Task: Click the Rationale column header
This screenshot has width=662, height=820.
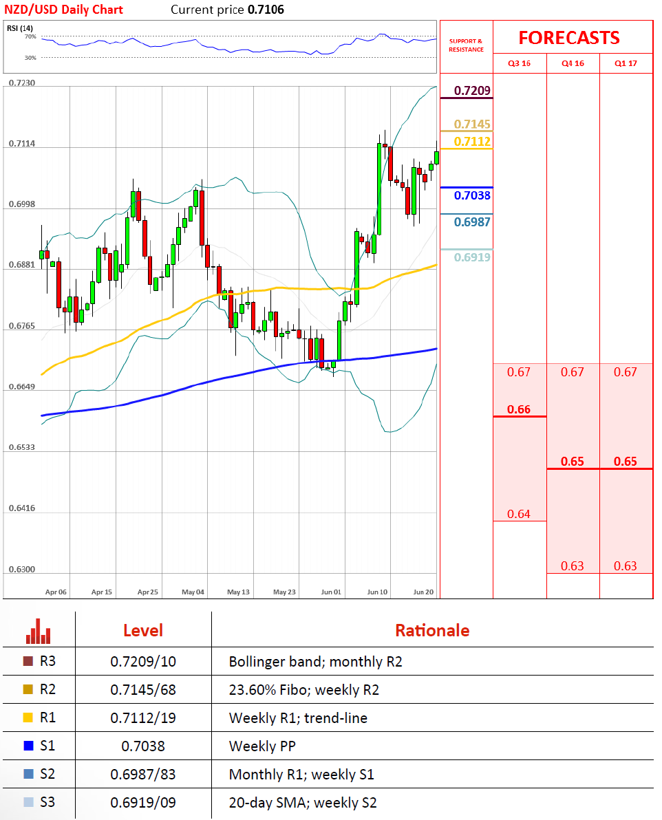Action: coord(432,630)
